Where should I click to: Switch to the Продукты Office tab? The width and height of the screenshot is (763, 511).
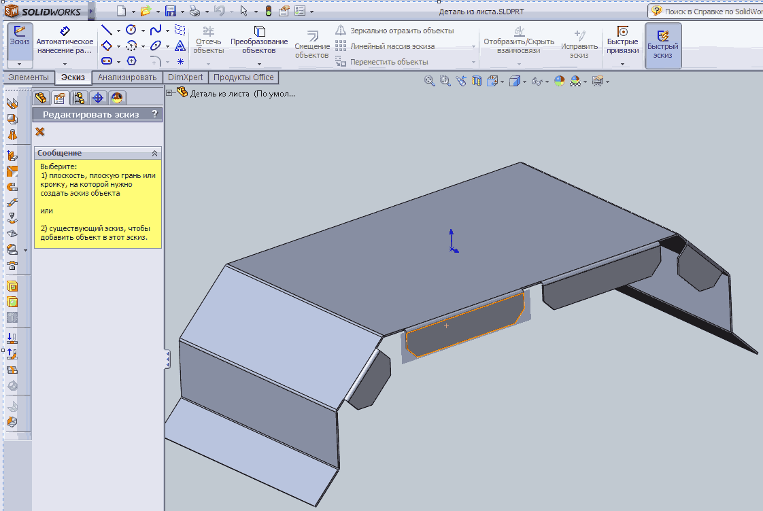point(243,77)
